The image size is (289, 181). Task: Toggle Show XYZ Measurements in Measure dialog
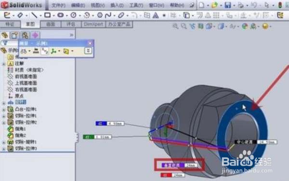(x=45, y=51)
